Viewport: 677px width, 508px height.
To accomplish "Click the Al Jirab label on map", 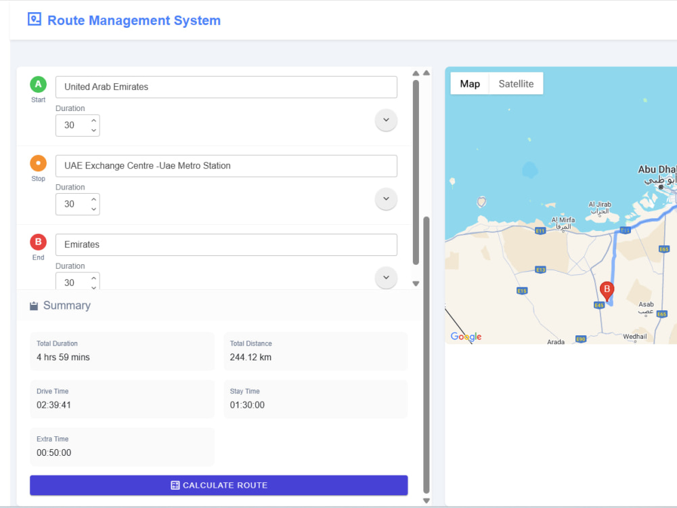I will (600, 208).
